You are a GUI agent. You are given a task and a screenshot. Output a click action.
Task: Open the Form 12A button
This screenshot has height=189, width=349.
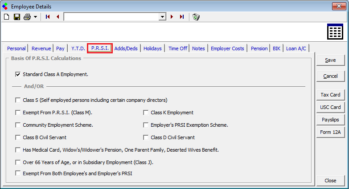point(330,132)
